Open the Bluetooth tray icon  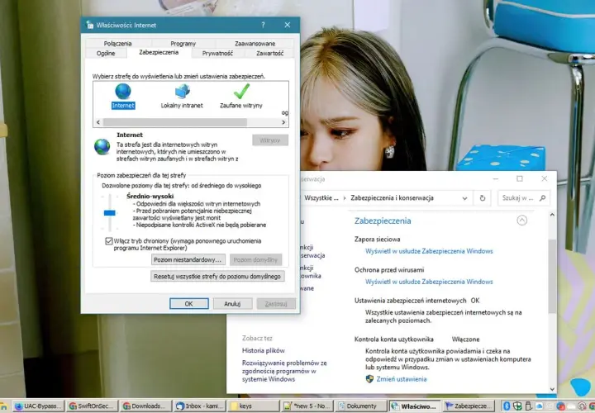507,406
